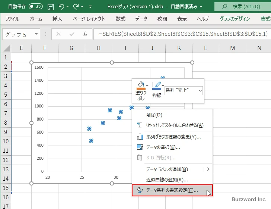Click the search box 検索 (Alt+Q)
The height and width of the screenshot is (209, 271).
point(243,7)
